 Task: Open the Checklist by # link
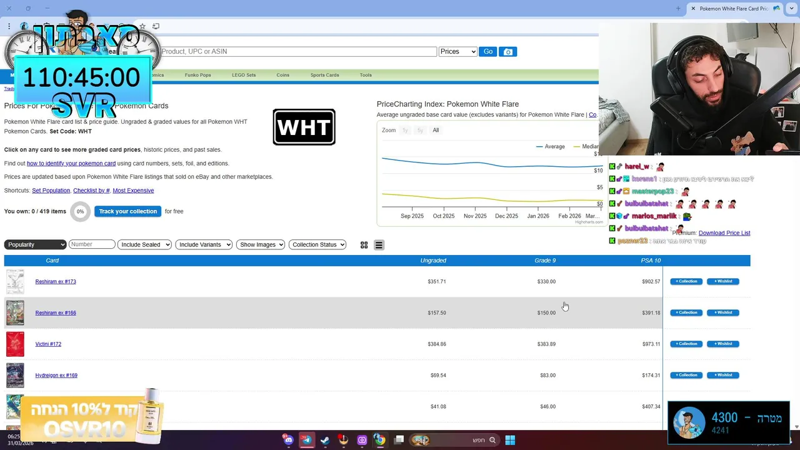pyautogui.click(x=91, y=191)
